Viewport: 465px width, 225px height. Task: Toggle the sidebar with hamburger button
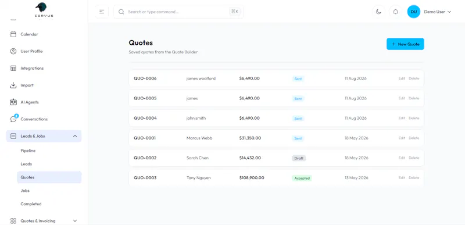click(102, 12)
